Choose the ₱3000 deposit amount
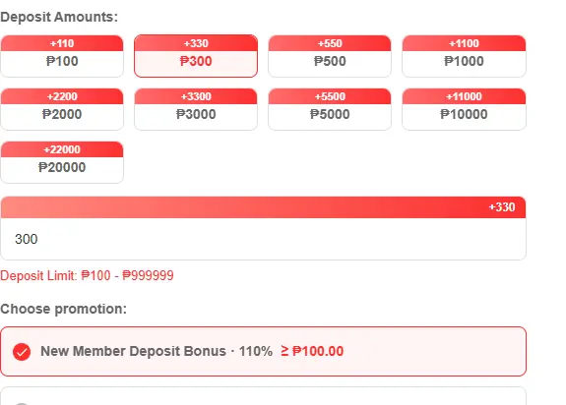The height and width of the screenshot is (405, 566). point(196,109)
